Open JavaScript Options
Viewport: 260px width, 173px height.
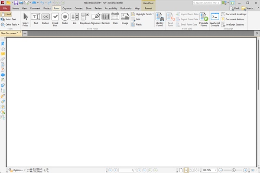(x=232, y=25)
